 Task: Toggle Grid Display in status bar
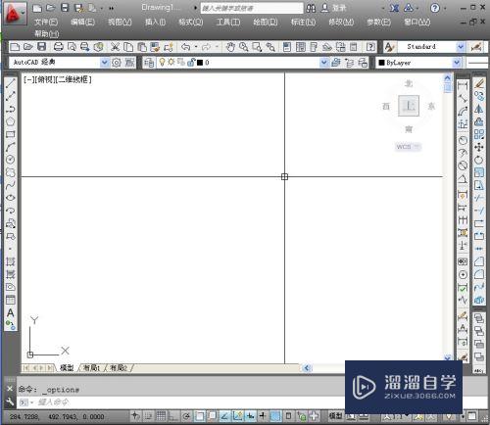(161, 416)
